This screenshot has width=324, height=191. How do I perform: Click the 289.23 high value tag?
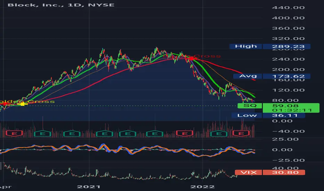[x=286, y=46]
